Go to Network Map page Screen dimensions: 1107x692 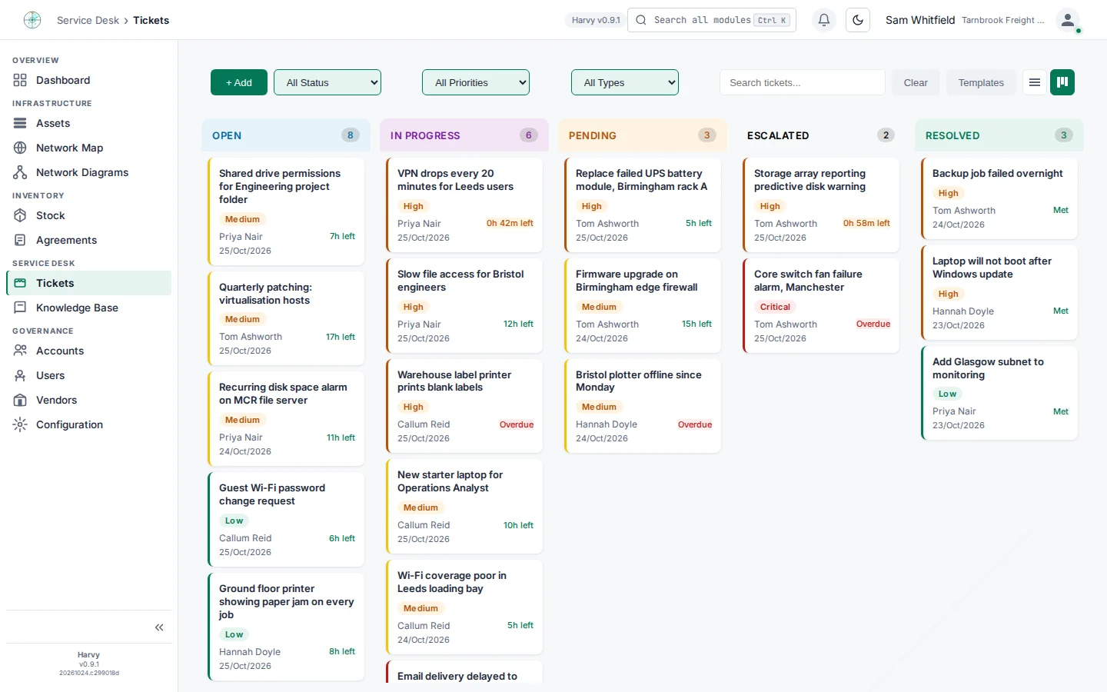click(x=89, y=148)
